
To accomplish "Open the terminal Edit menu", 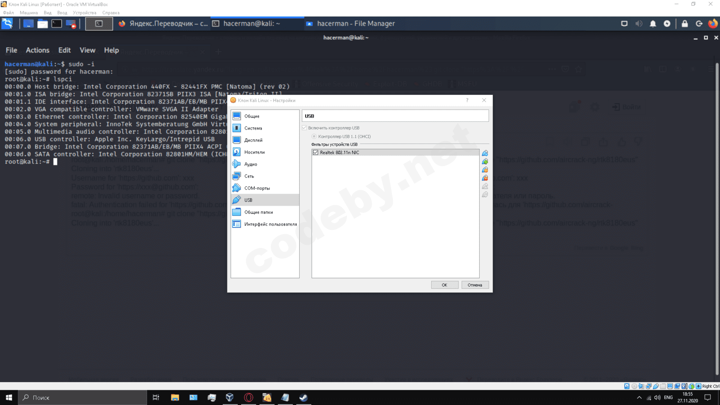I will (64, 50).
